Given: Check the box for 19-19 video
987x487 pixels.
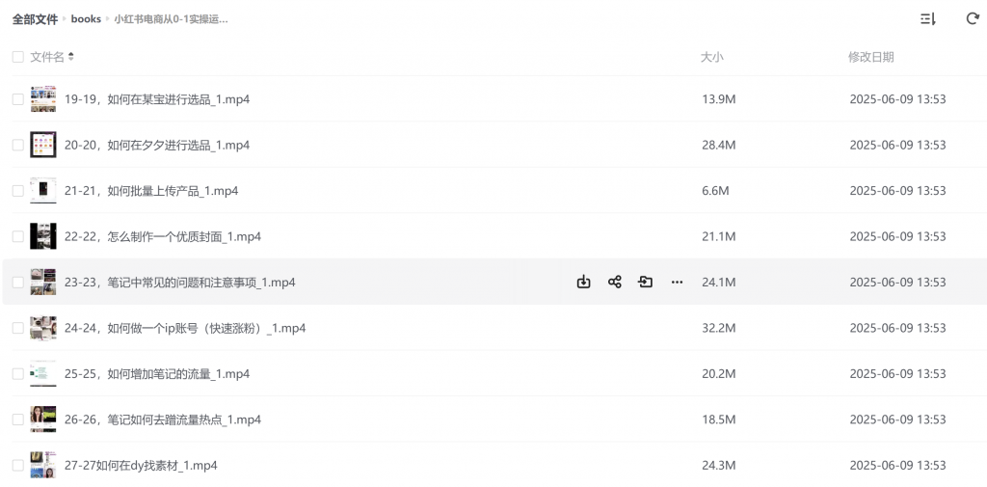Looking at the screenshot, I should coord(17,99).
